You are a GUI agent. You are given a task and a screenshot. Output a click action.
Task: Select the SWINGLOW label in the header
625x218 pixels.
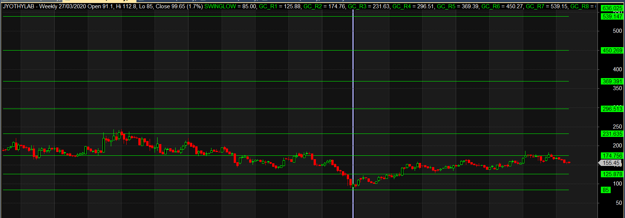click(x=220, y=6)
